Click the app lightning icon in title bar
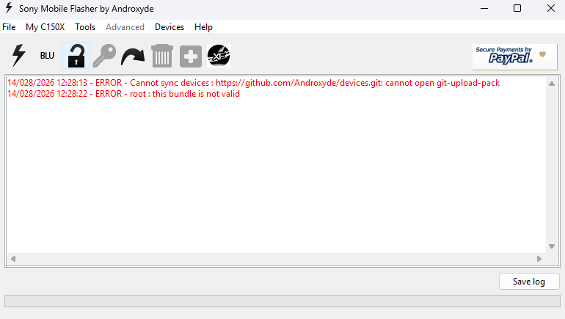The width and height of the screenshot is (565, 319). point(9,8)
